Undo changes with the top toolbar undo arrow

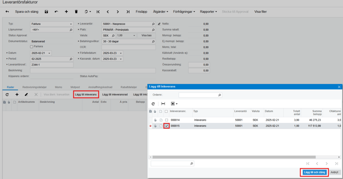(x=56, y=11)
